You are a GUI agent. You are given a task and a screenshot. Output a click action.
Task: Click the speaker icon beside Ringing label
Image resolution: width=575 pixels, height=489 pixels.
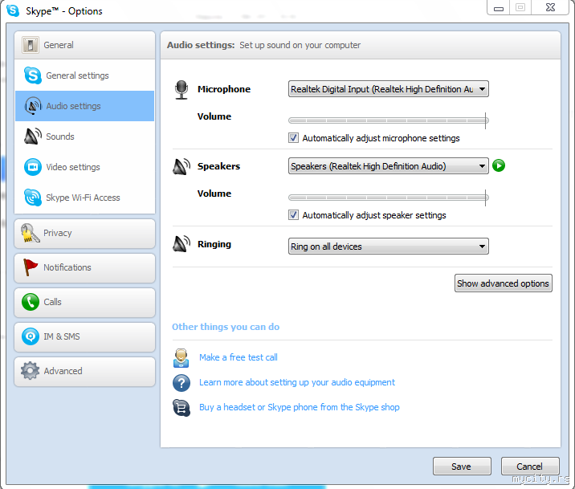pyautogui.click(x=181, y=244)
